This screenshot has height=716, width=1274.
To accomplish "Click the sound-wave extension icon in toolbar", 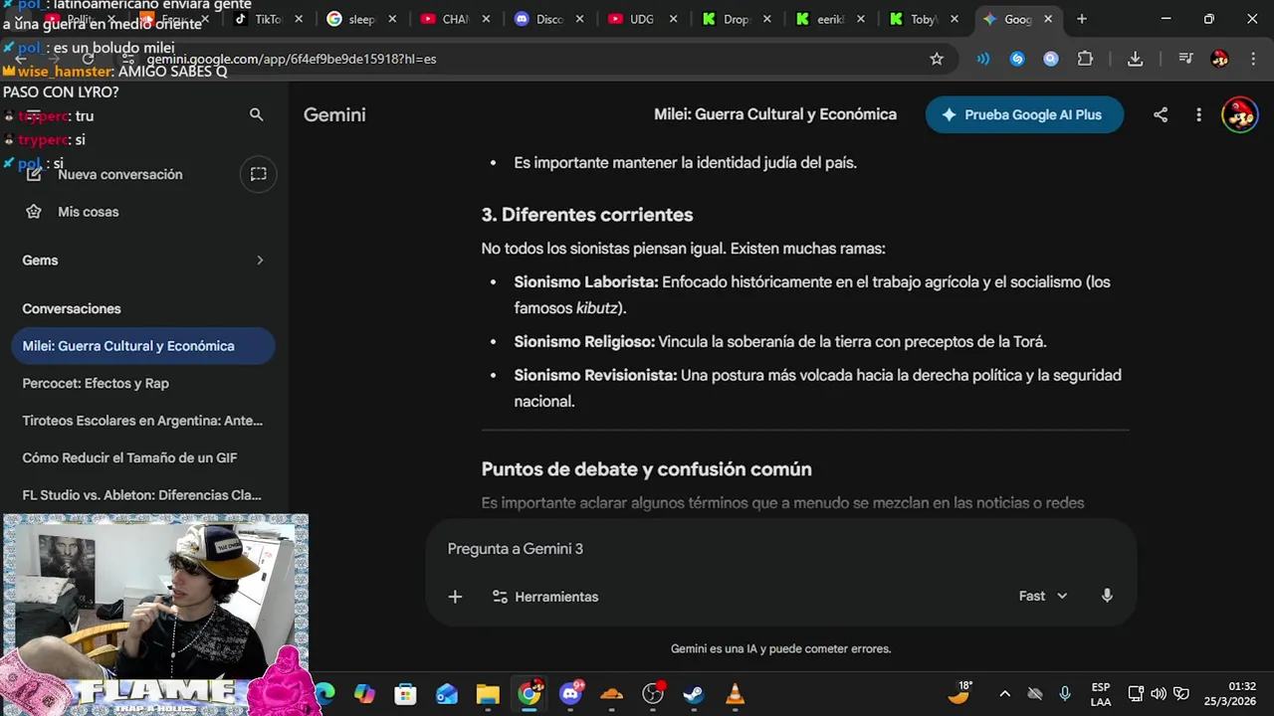I will pyautogui.click(x=983, y=59).
